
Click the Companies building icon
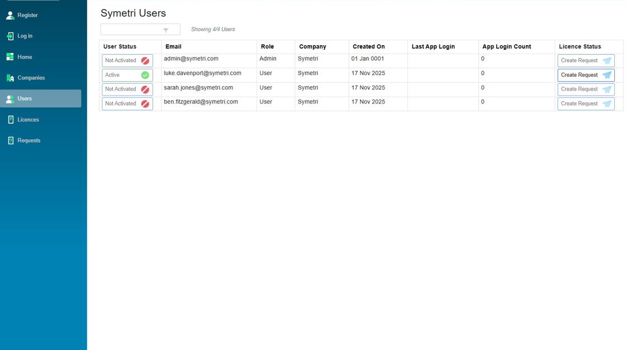[10, 78]
